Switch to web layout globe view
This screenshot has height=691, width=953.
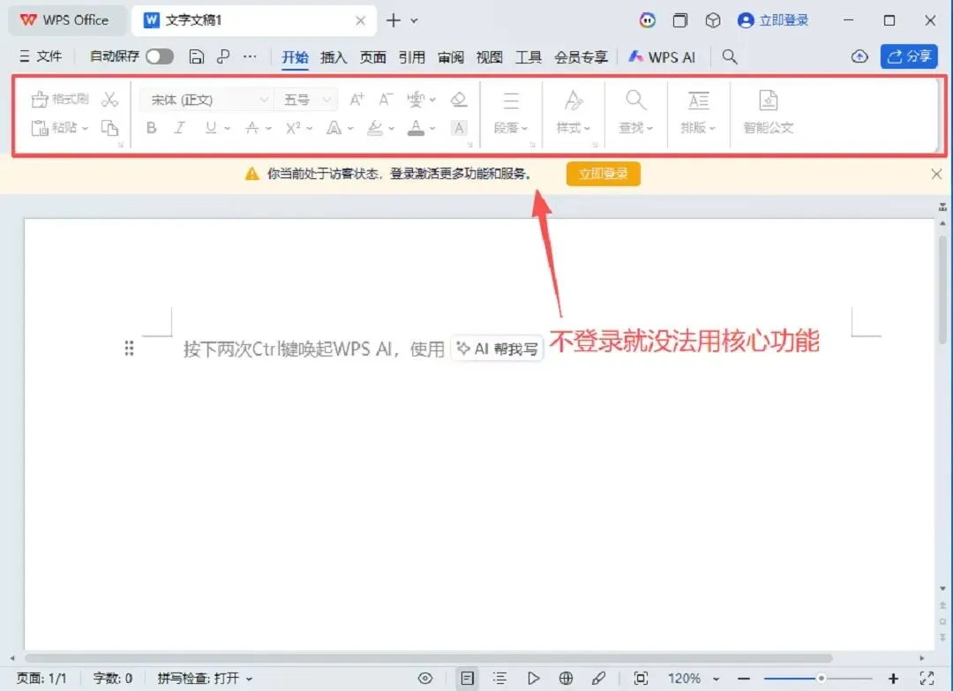point(566,679)
